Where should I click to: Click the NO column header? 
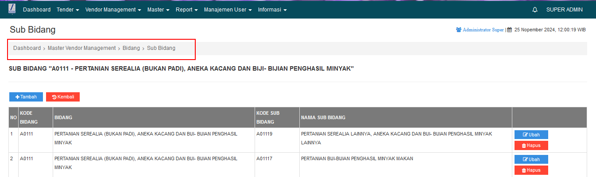13,117
